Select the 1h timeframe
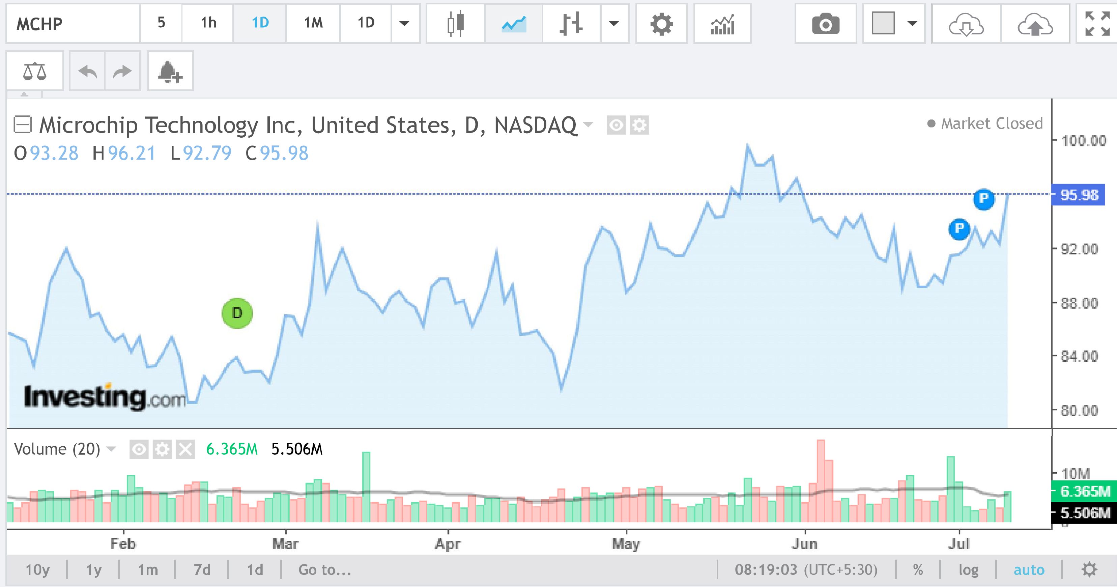This screenshot has width=1117, height=587. [x=208, y=23]
